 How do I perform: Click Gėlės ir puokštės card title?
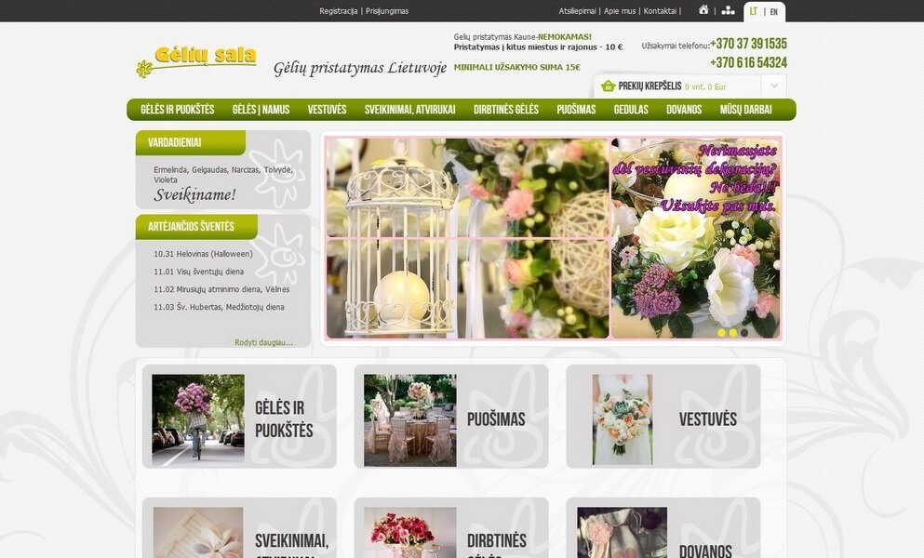[x=284, y=418]
